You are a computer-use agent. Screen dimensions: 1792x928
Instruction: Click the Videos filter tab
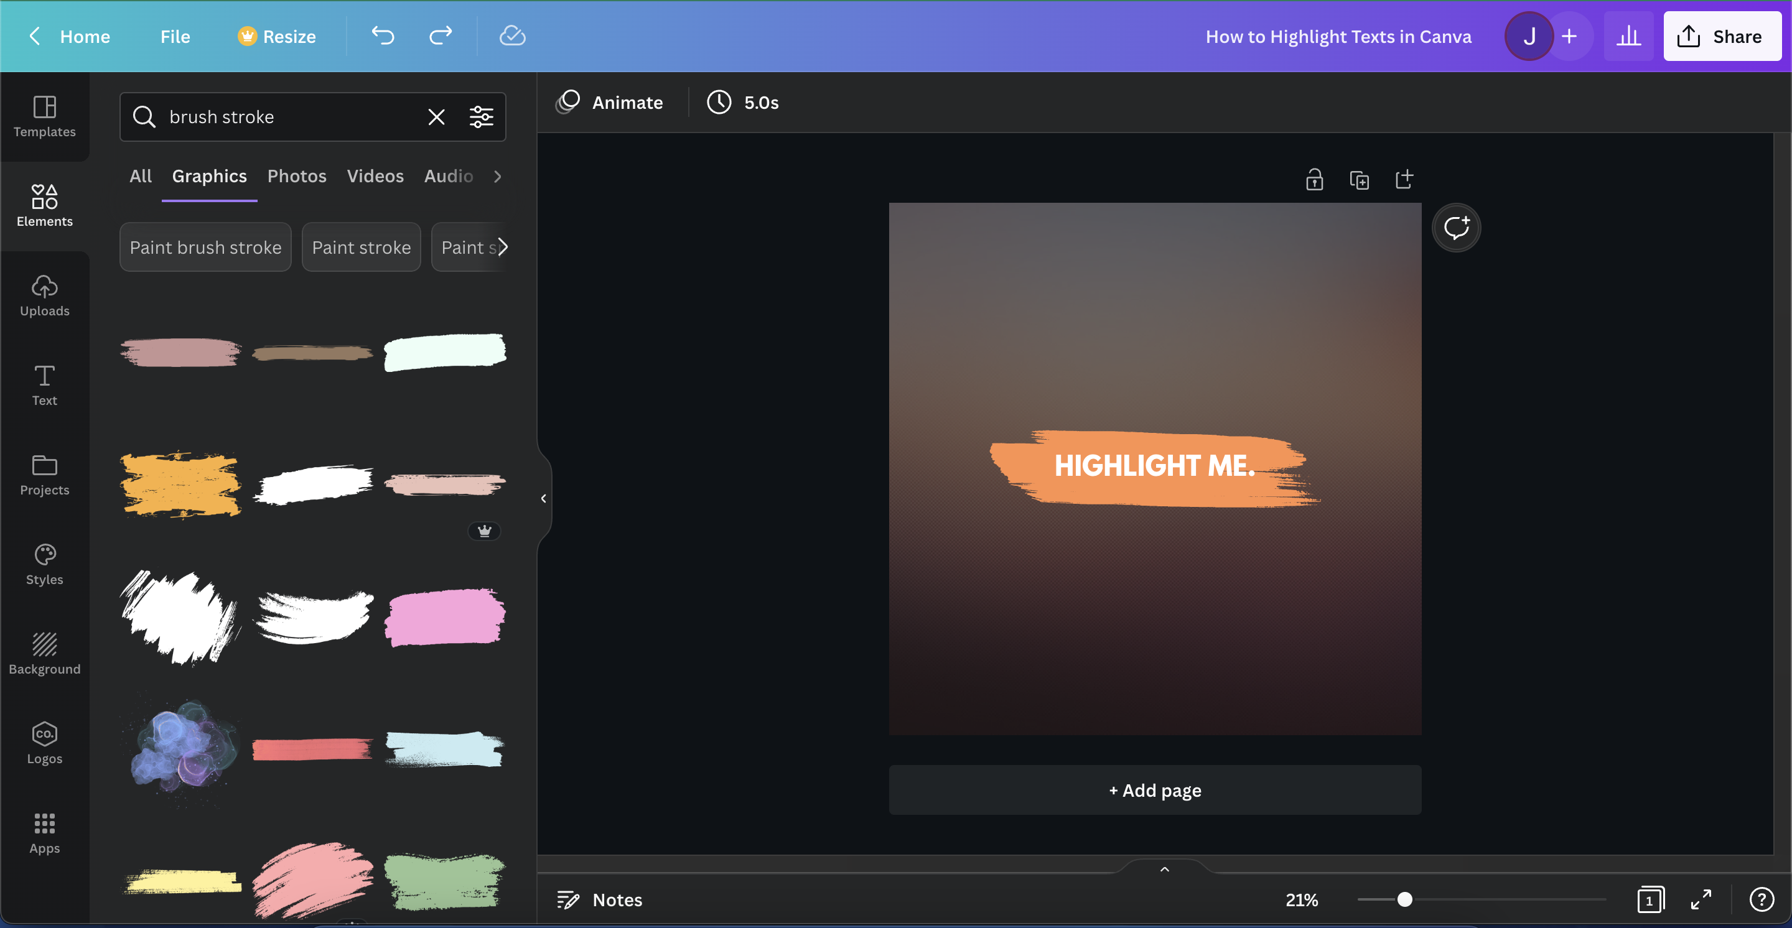tap(375, 175)
